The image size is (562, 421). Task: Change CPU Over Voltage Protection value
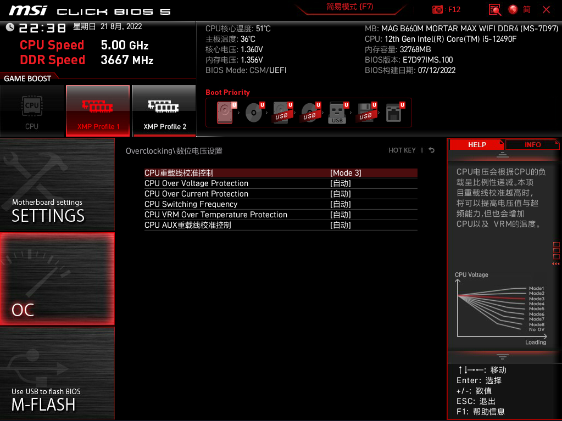[341, 183]
